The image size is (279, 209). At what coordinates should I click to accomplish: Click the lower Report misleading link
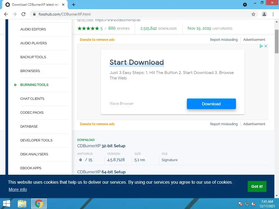[224, 124]
